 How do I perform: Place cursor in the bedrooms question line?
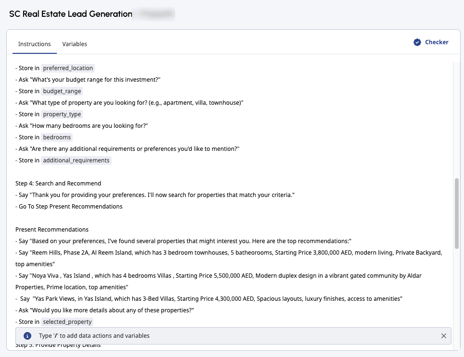pos(83,126)
